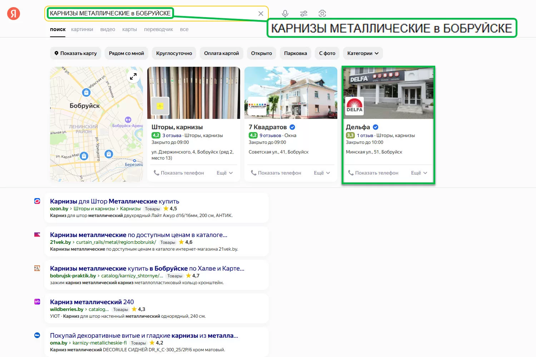Clear the search query with X icon

click(x=261, y=14)
